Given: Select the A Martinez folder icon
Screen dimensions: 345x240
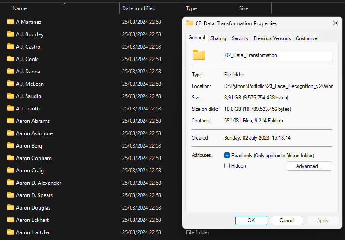Looking at the screenshot, I should pyautogui.click(x=10, y=22).
